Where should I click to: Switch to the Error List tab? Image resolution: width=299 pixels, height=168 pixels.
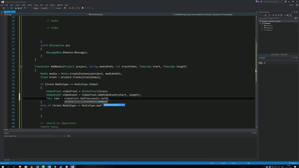(x=7, y=160)
